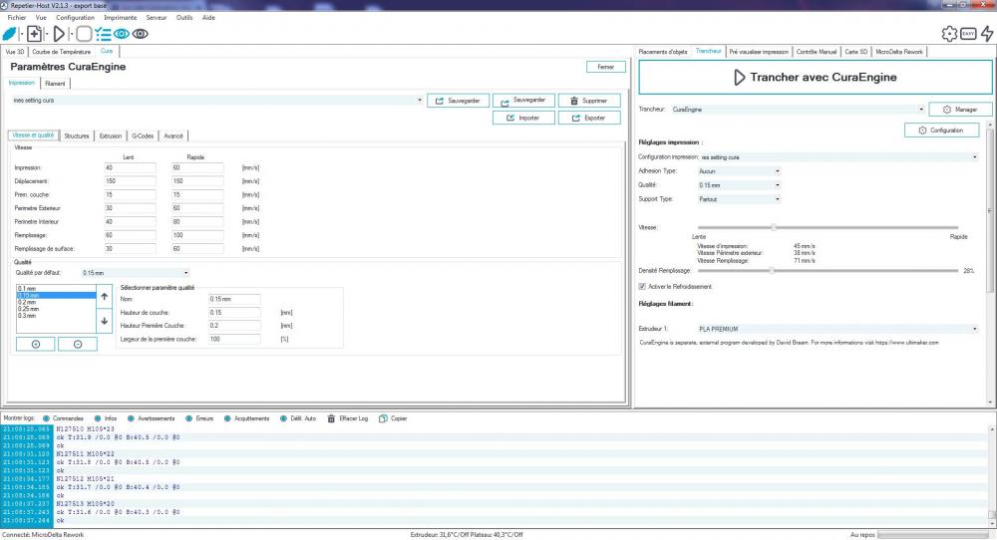
Task: Click the Impression Lent speed field
Action: click(x=130, y=167)
